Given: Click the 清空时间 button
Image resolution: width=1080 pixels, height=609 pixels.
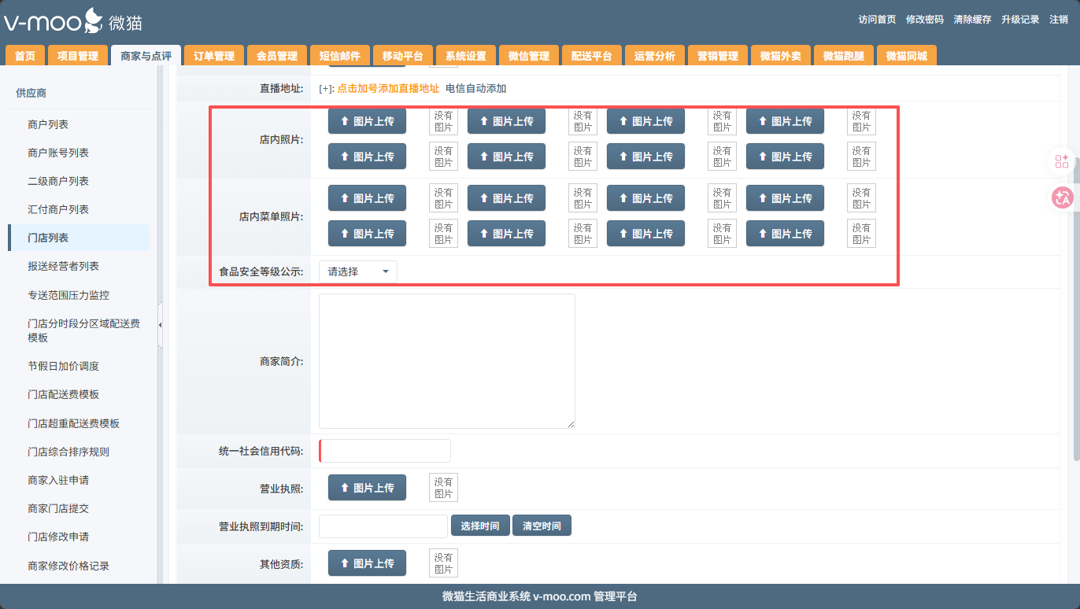Looking at the screenshot, I should click(542, 526).
